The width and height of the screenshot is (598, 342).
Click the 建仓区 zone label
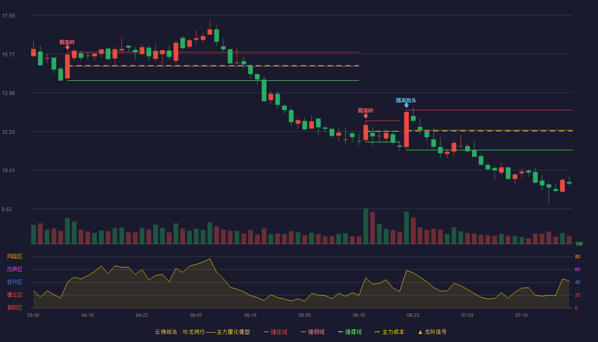click(x=15, y=295)
